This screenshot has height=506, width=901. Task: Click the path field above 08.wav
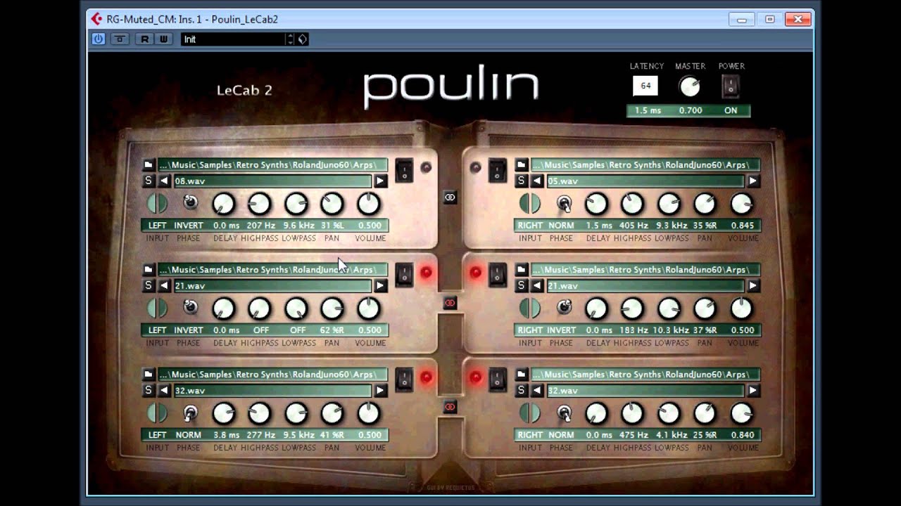(x=272, y=165)
